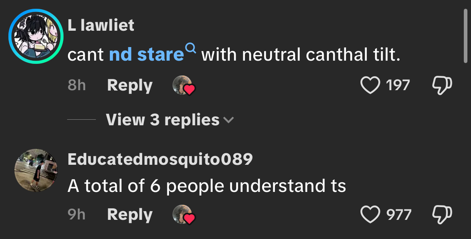This screenshot has height=239, width=471.
Task: Click the 197 like count
Action: (x=398, y=85)
